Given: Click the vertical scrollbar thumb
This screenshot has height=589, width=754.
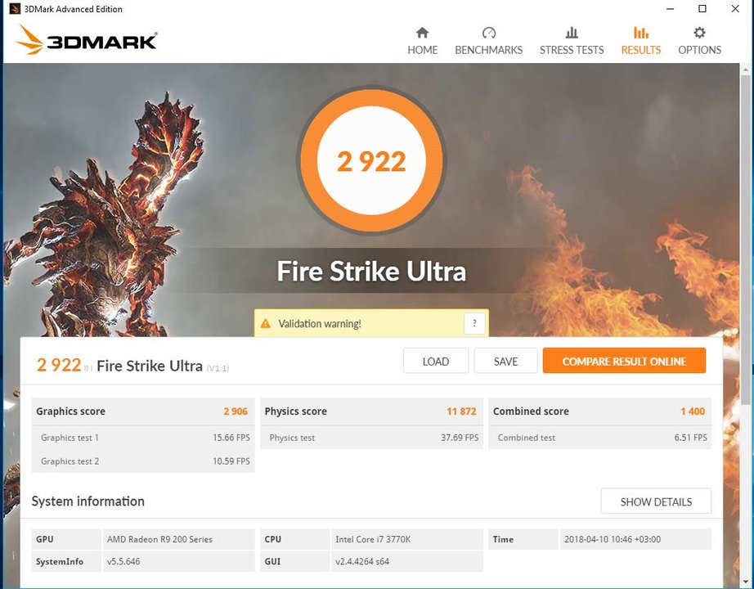Looking at the screenshot, I should tap(745, 239).
